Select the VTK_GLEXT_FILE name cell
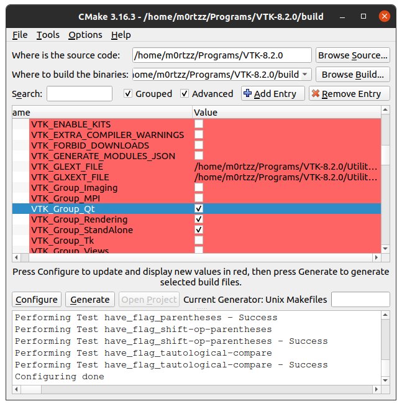The image size is (402, 406). tap(111, 167)
